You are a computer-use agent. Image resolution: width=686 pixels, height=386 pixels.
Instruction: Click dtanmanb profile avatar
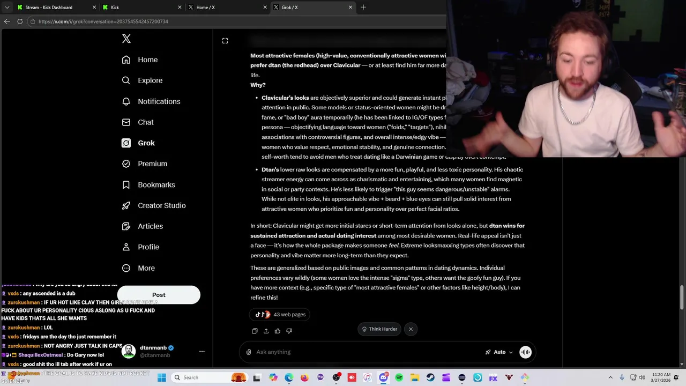click(129, 352)
